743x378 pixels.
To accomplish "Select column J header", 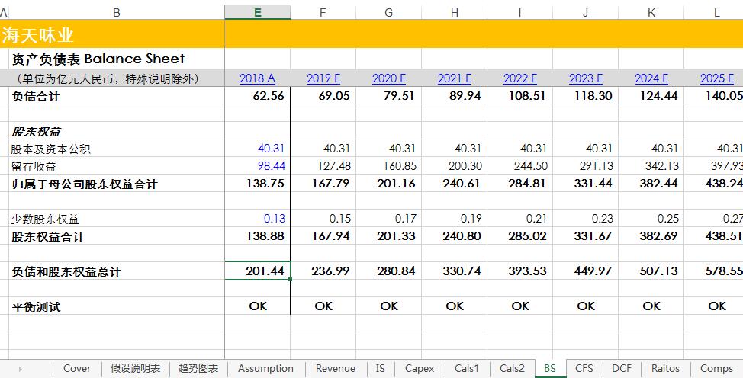I will (x=586, y=12).
